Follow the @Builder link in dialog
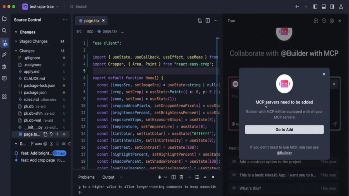349x196 pixels. [284, 153]
